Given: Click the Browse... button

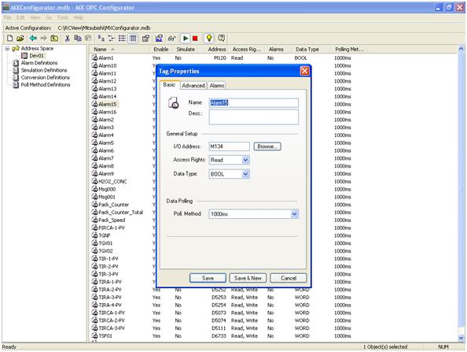Looking at the screenshot, I should click(x=267, y=146).
